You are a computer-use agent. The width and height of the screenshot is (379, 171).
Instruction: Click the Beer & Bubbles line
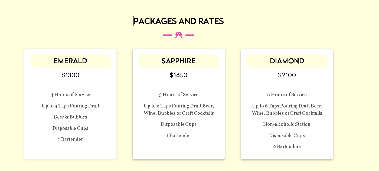pyautogui.click(x=70, y=117)
